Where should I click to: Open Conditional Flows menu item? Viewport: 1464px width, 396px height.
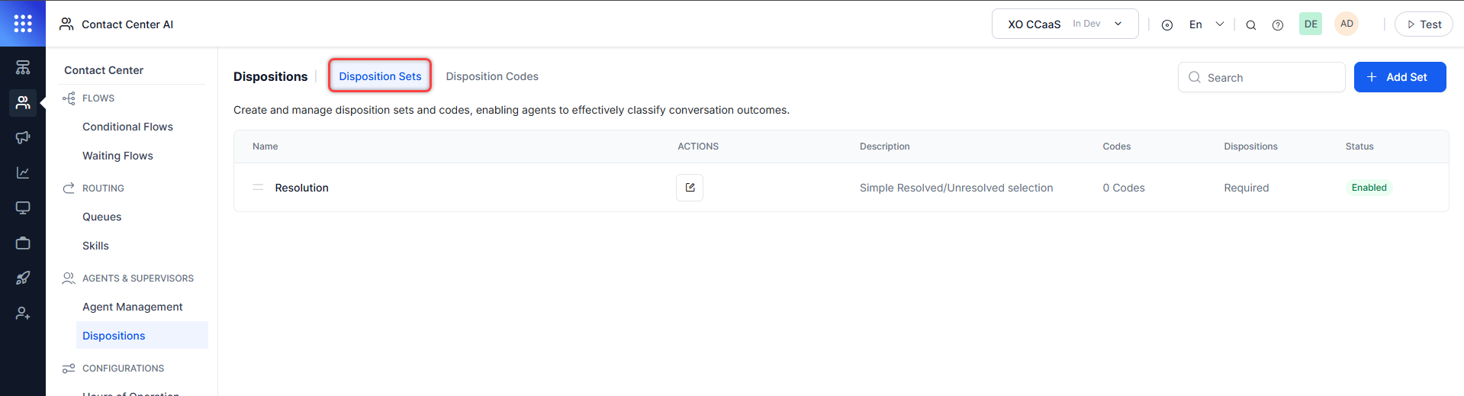click(127, 127)
